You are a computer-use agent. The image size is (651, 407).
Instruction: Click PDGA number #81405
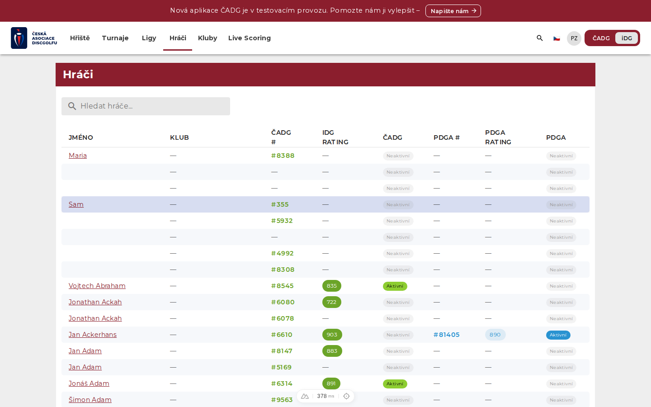(447, 335)
